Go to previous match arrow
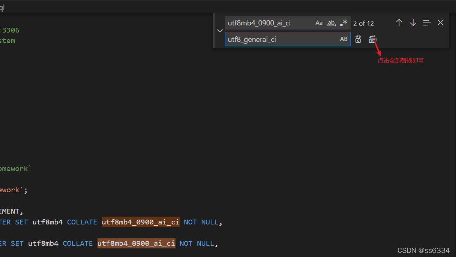The width and height of the screenshot is (456, 257). point(399,23)
